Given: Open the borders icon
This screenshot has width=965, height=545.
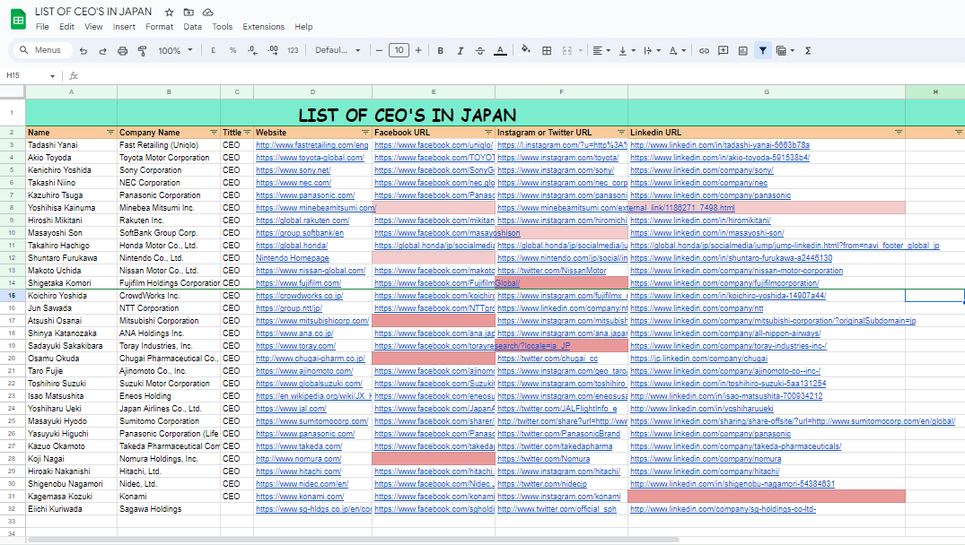Looking at the screenshot, I should point(547,50).
